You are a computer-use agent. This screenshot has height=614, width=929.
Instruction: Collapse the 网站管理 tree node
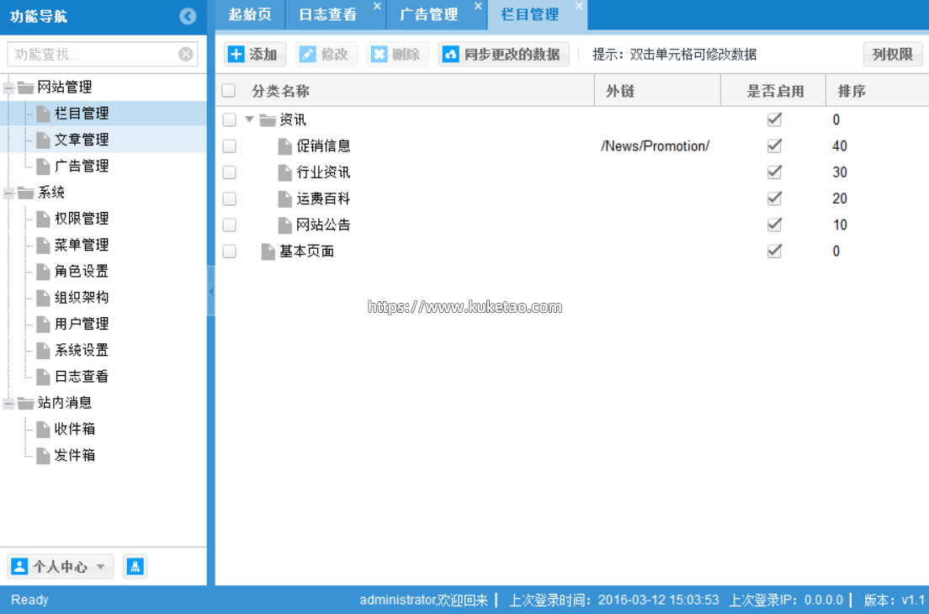(x=9, y=87)
